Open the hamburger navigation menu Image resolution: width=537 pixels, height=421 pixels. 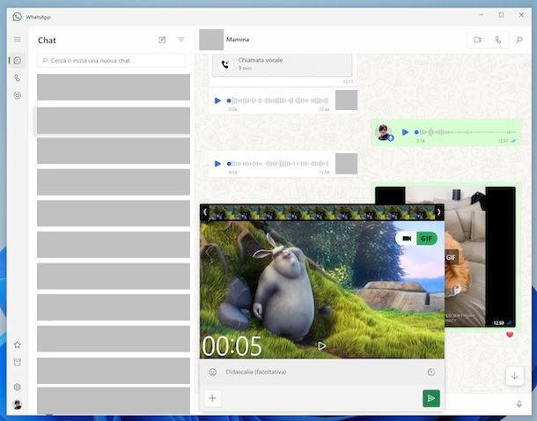click(x=17, y=40)
